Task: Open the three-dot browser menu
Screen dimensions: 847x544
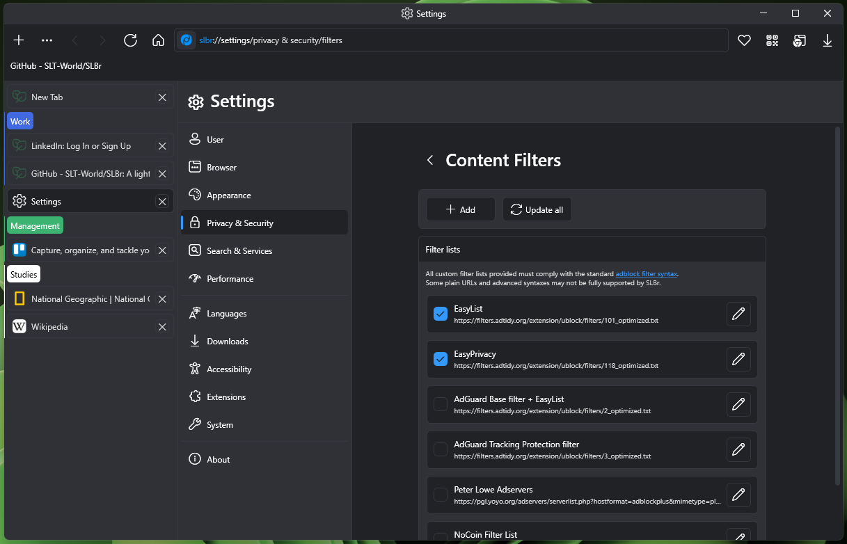Action: click(x=47, y=40)
